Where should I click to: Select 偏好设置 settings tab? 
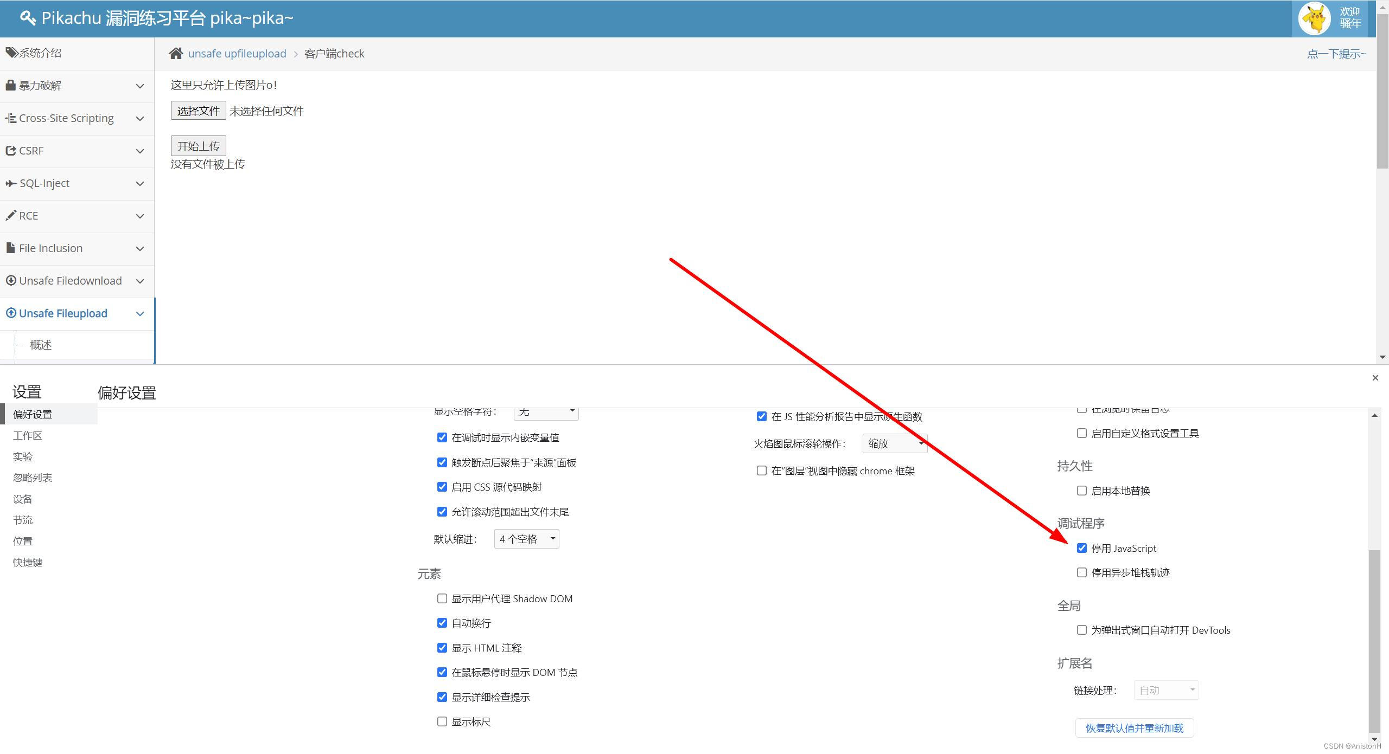click(x=49, y=414)
